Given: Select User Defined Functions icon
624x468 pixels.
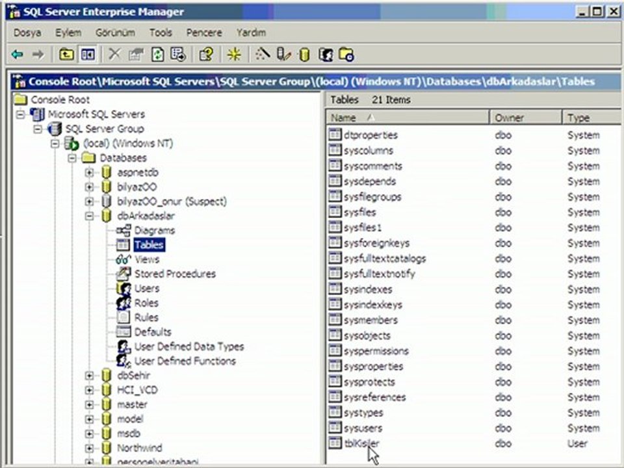Looking at the screenshot, I should (123, 361).
